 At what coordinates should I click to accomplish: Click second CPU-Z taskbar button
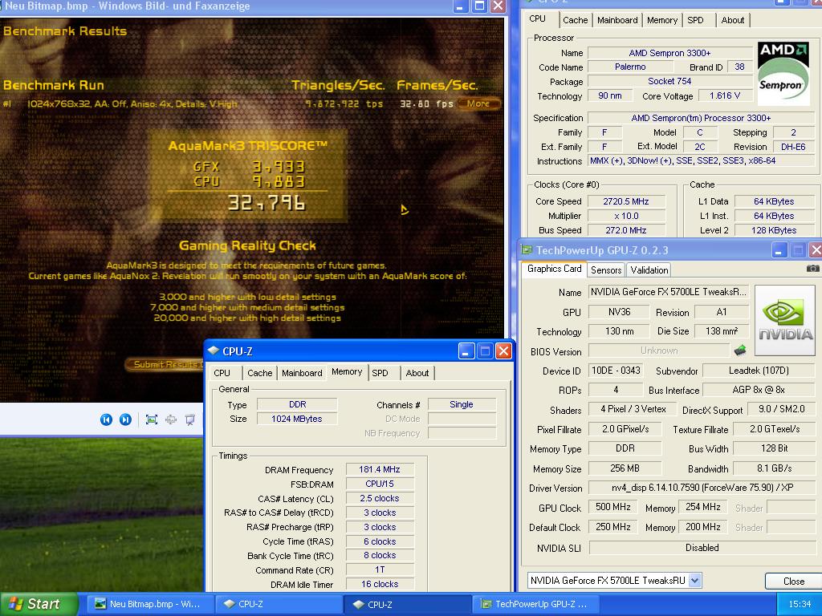[407, 605]
